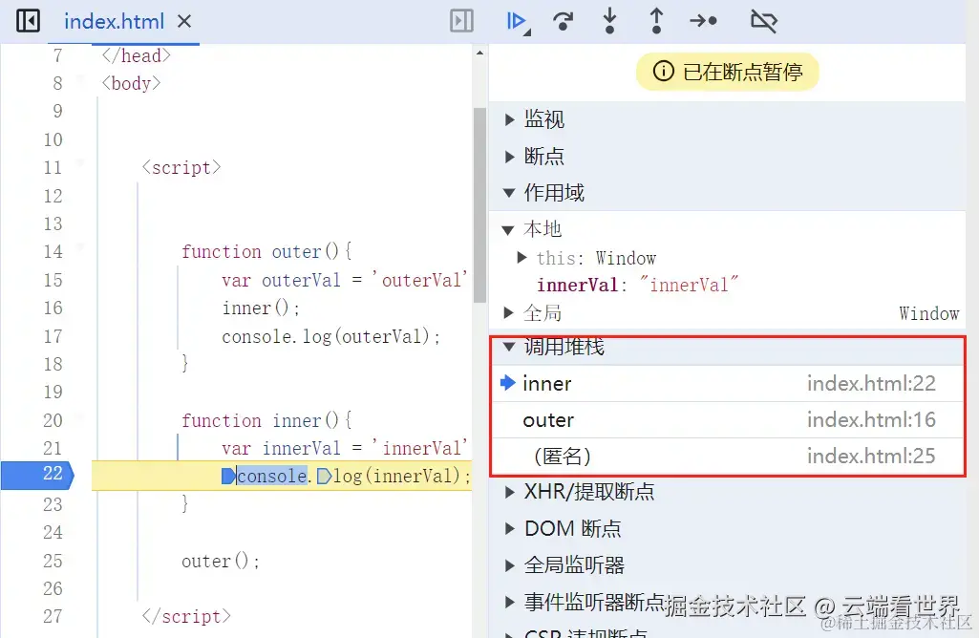Fold the code at line 20 arrow

80,416
